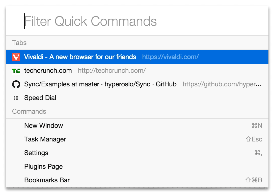Open Task Manager from the commands list

point(45,139)
